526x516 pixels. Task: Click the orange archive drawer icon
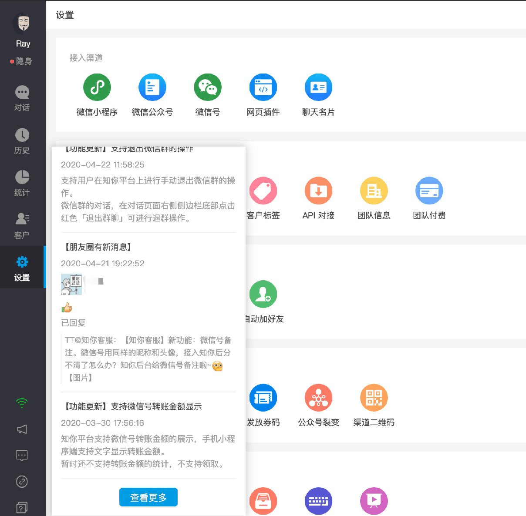point(263,501)
